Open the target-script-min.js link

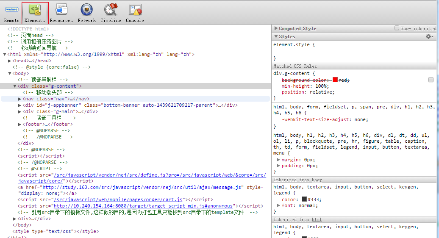(x=143, y=206)
